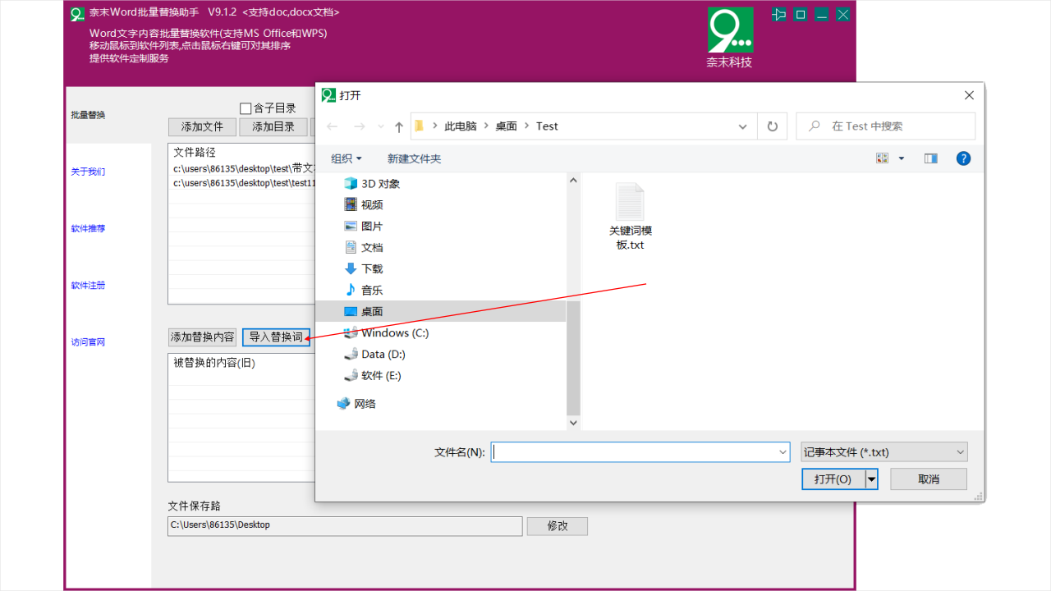Refresh the Test folder contents
Image resolution: width=1051 pixels, height=591 pixels.
772,126
